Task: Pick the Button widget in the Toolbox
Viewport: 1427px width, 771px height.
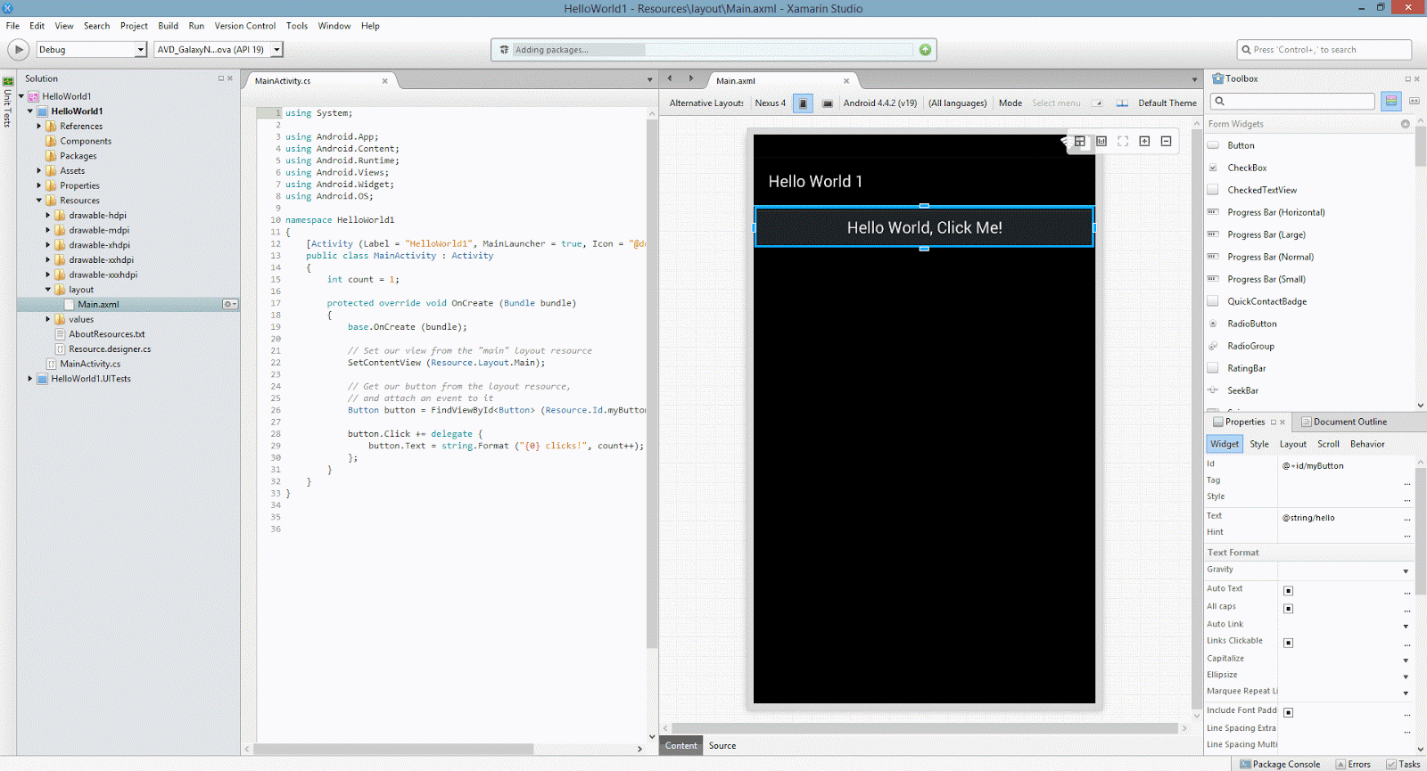Action: 1241,145
